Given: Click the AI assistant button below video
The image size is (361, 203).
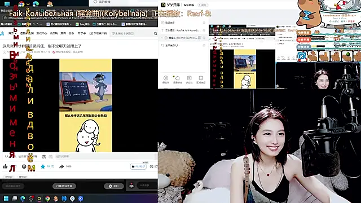Looking at the screenshot, I should (x=138, y=166).
